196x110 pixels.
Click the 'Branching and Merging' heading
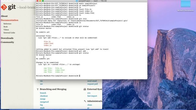coord(53,89)
